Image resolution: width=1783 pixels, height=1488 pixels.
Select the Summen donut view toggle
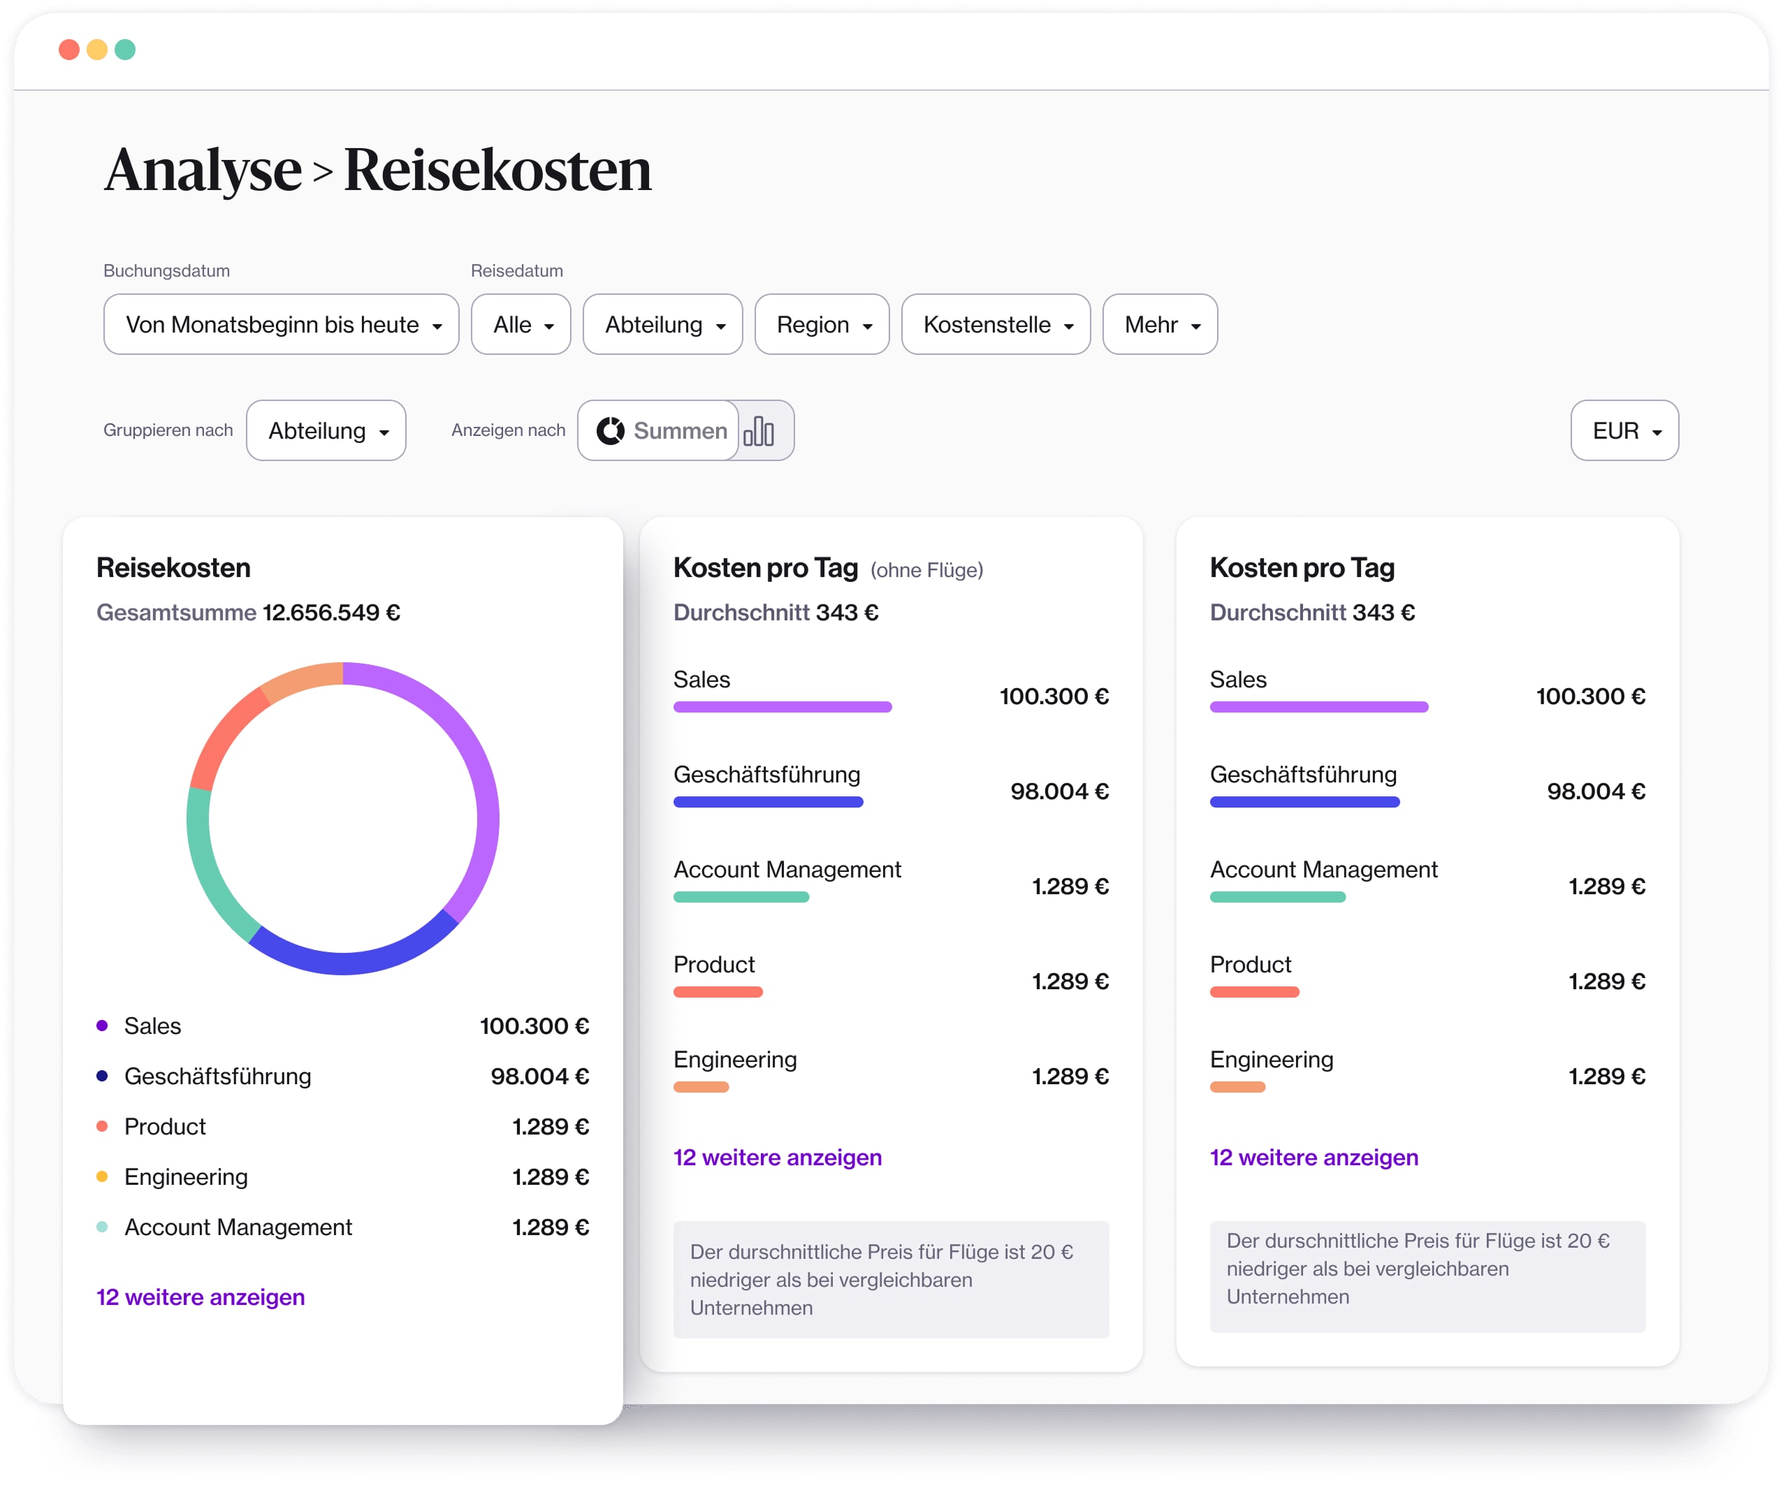[x=660, y=431]
